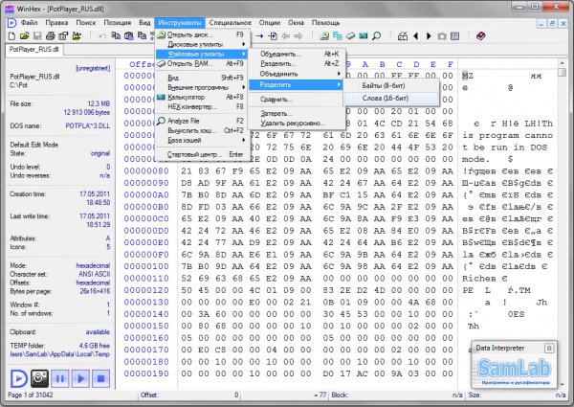Click the Copy block toolbar icon
This screenshot has width=574, height=407.
116,35
